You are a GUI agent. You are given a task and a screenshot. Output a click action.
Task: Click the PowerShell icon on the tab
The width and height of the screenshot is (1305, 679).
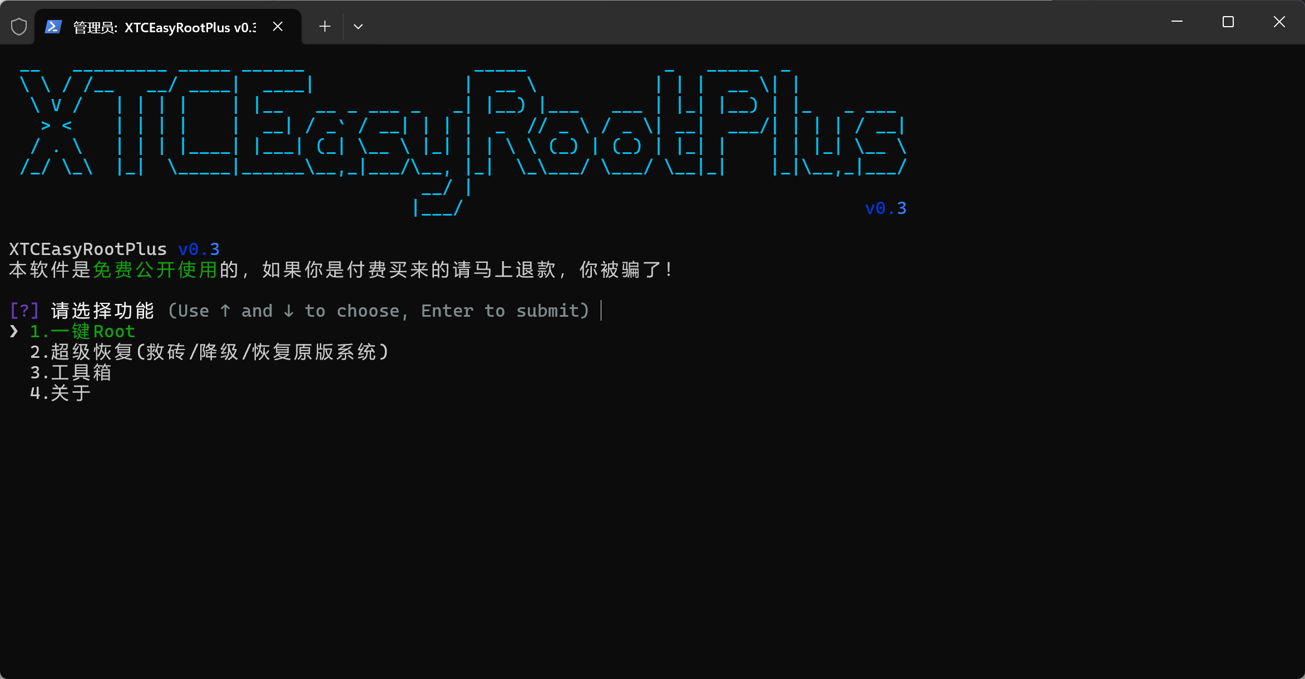pos(53,27)
